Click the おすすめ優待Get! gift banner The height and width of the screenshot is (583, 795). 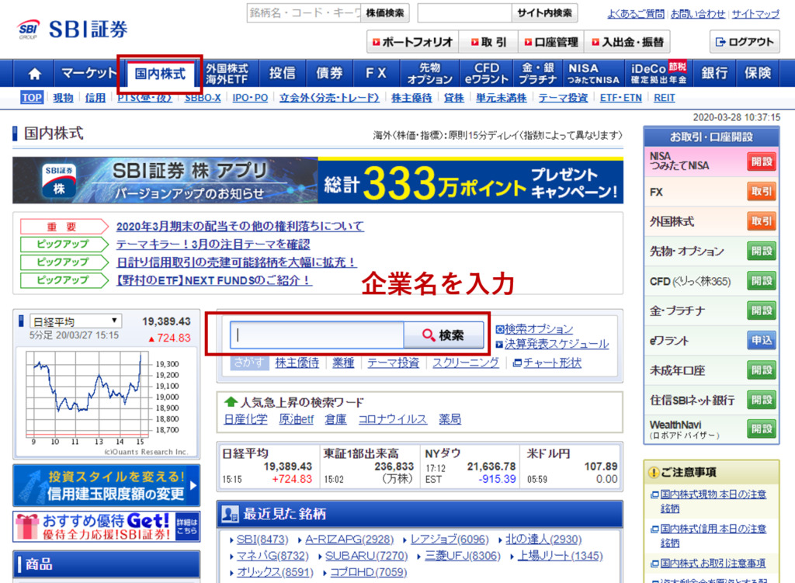coord(93,526)
